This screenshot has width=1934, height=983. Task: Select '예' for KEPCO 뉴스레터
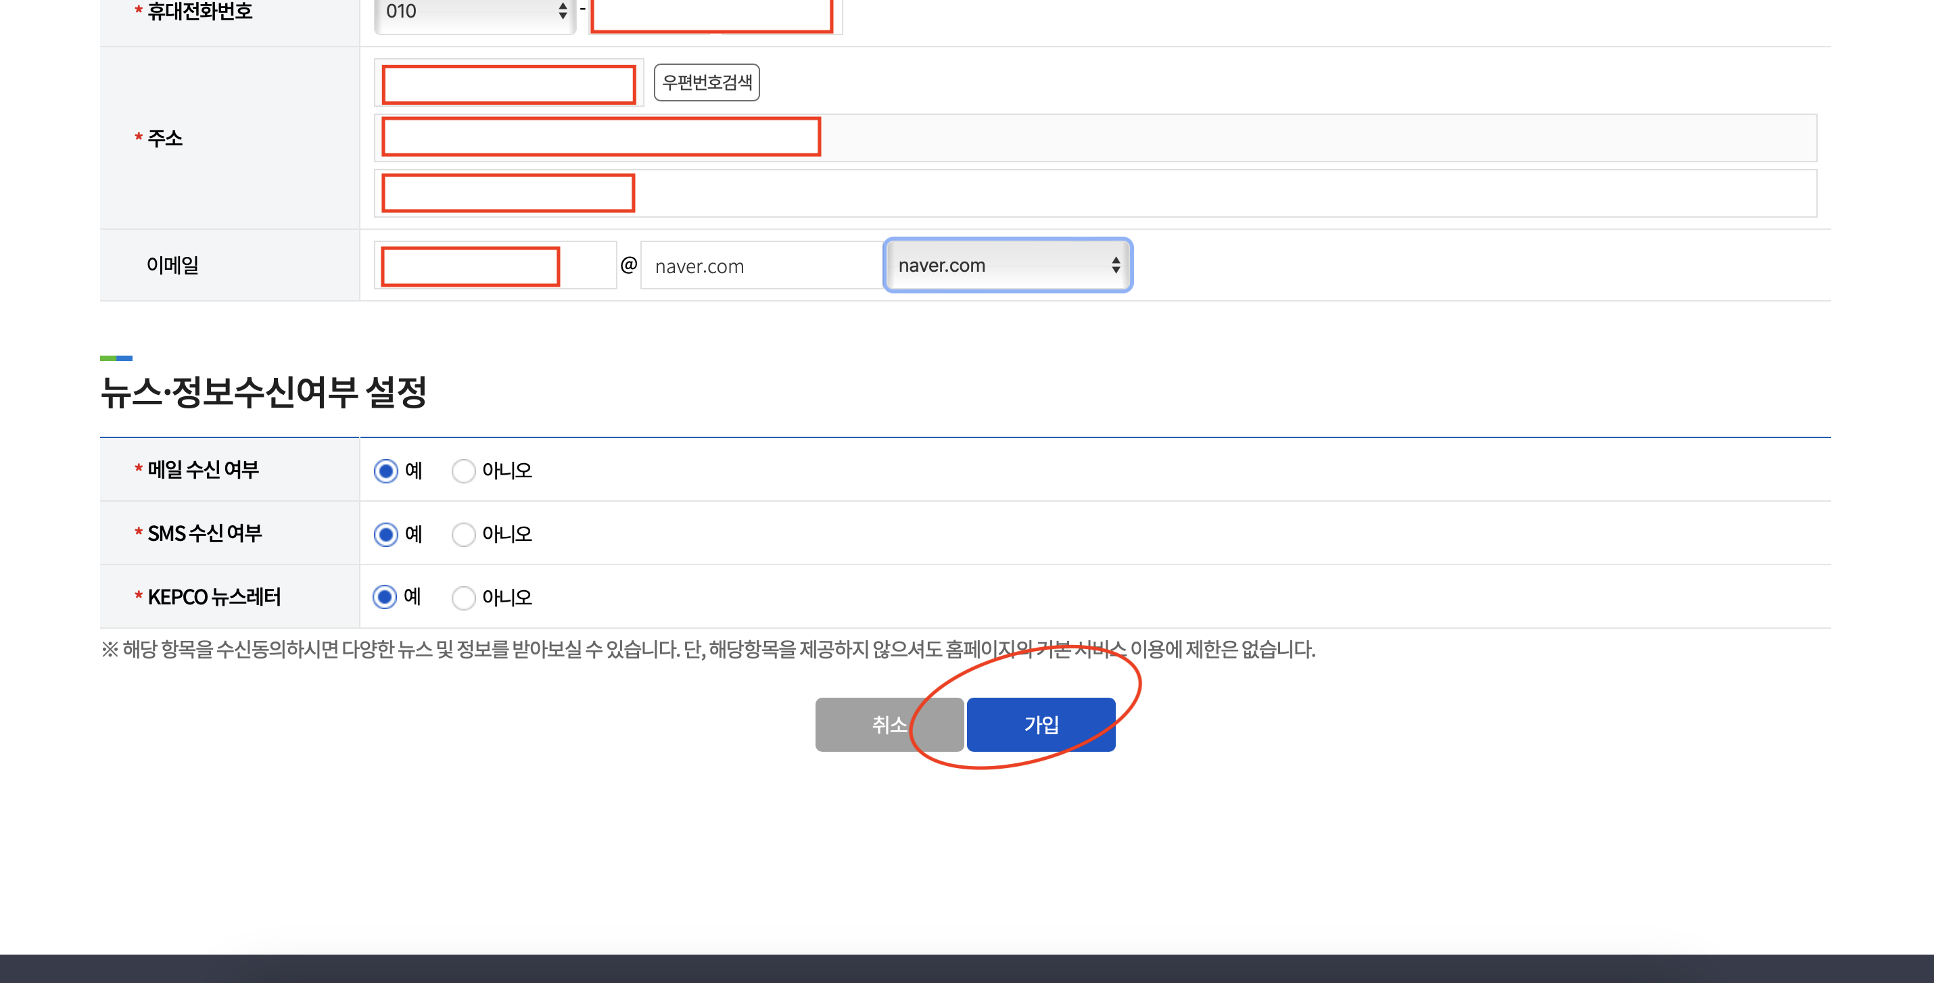384,597
